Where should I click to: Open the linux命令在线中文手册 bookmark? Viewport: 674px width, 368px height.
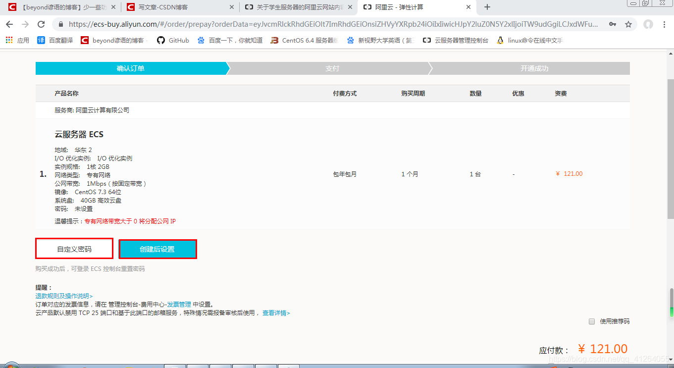point(529,41)
